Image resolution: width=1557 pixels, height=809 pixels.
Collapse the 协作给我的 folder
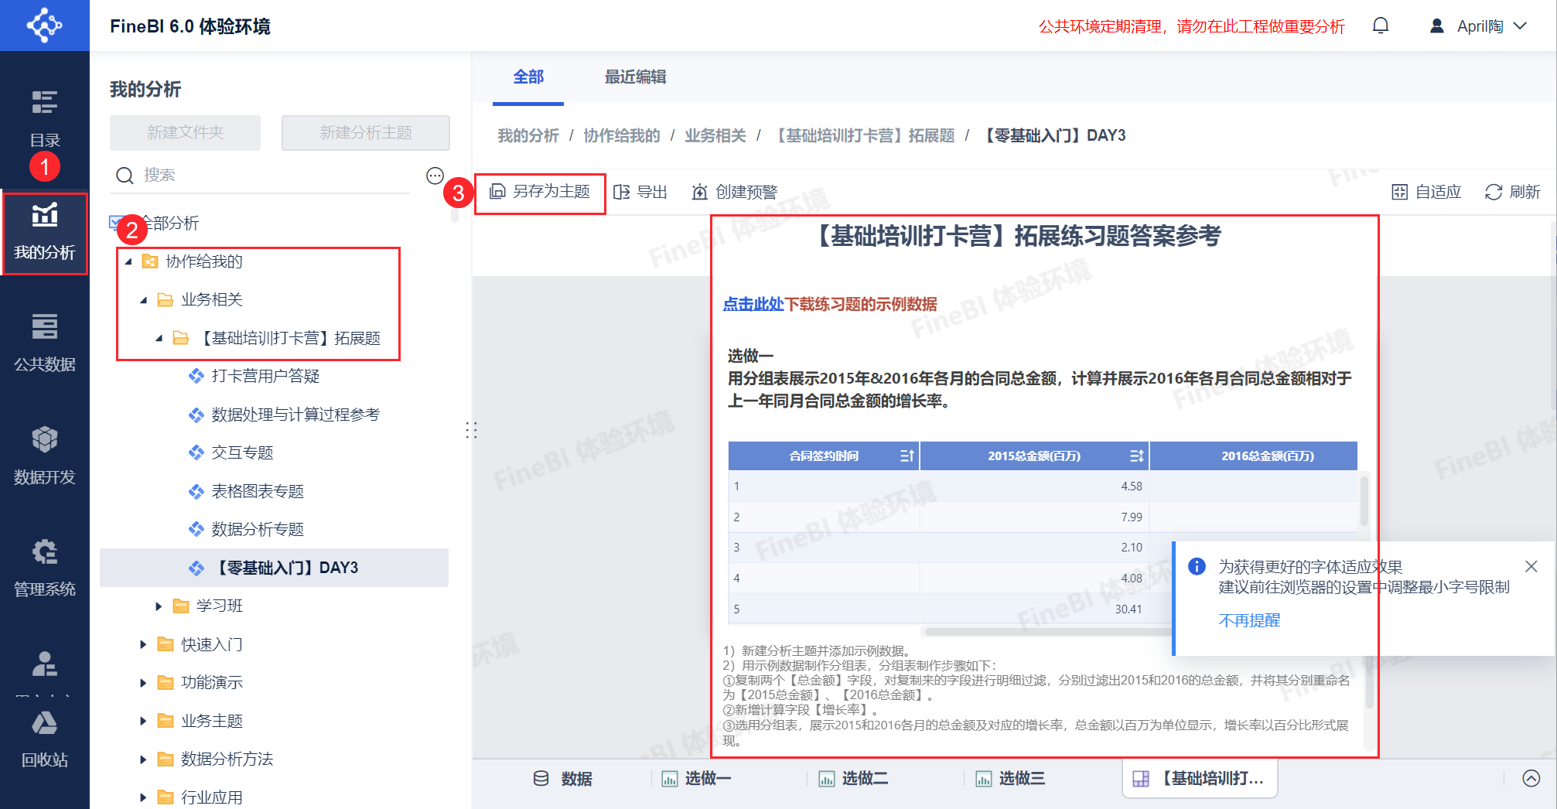tap(128, 261)
